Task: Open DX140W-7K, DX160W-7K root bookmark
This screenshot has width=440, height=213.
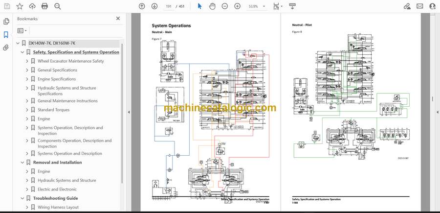Action: 52,43
